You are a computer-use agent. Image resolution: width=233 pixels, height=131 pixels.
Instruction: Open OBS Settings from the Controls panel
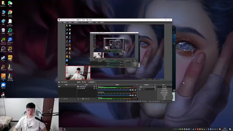(x=164, y=97)
